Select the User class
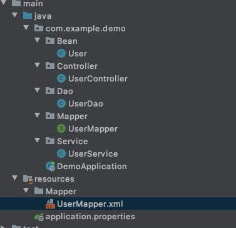 (x=78, y=54)
